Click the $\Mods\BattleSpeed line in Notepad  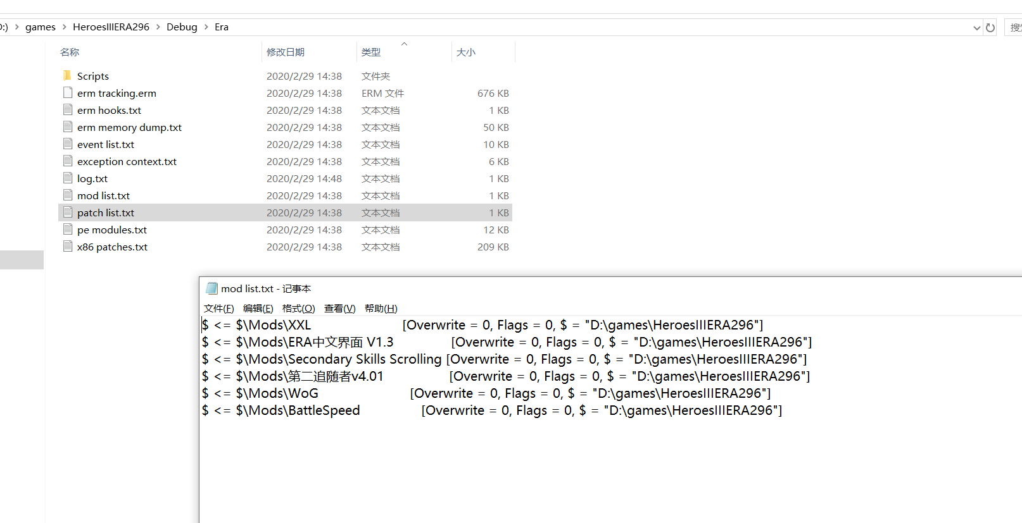492,410
